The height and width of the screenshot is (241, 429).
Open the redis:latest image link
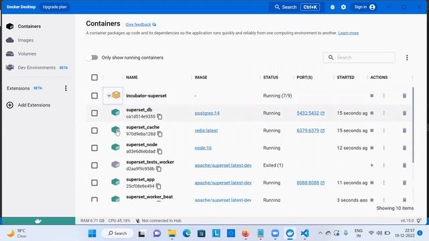(206, 131)
